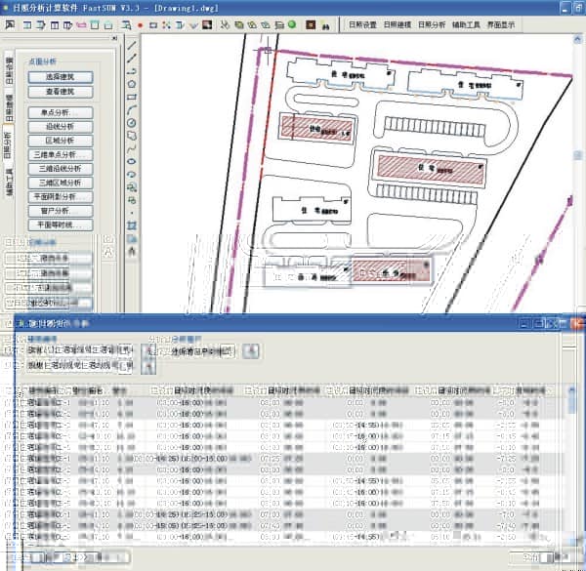Viewport: 586px width, 571px height.
Task: Select the Multiline Text (A) draw tool
Action: [x=132, y=251]
